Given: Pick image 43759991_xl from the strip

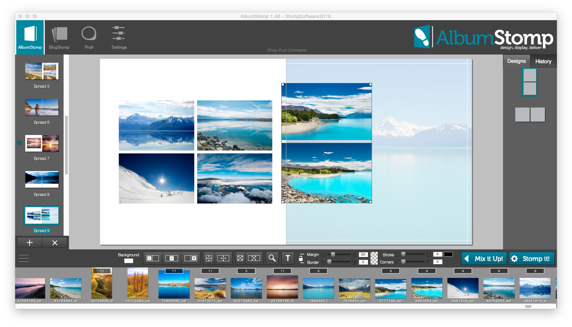Looking at the screenshot, I should click(66, 288).
